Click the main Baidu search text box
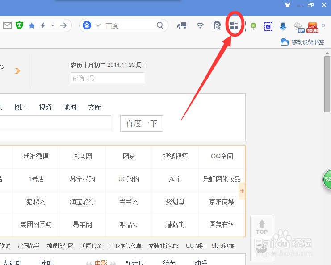Viewport: 331px width, 265px height. (x=55, y=124)
